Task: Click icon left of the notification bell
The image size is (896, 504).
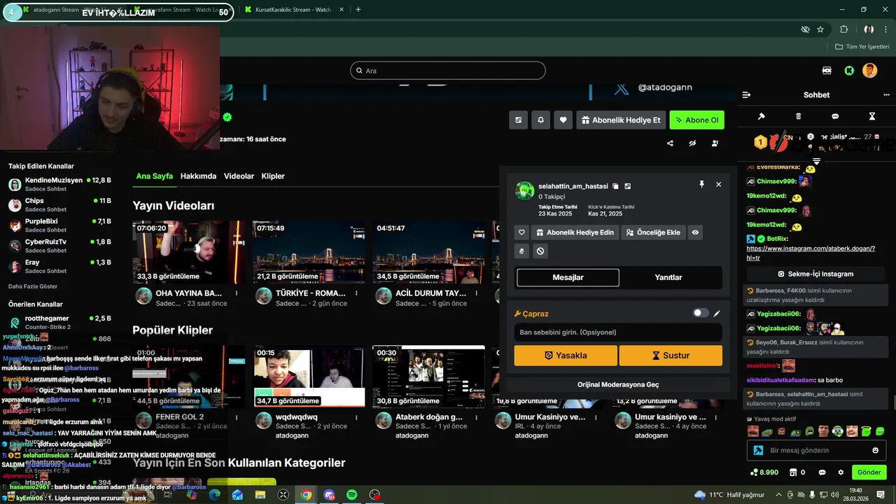Action: click(x=518, y=120)
